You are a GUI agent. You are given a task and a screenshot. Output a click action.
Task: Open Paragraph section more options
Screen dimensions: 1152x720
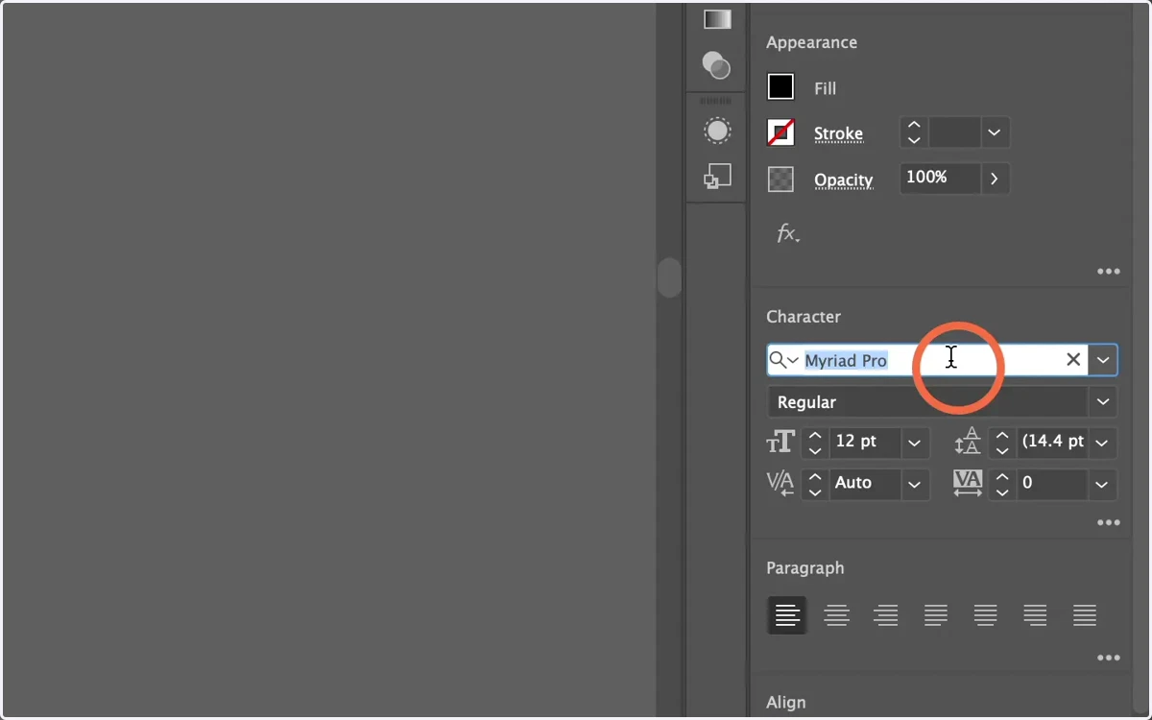[x=1109, y=658]
